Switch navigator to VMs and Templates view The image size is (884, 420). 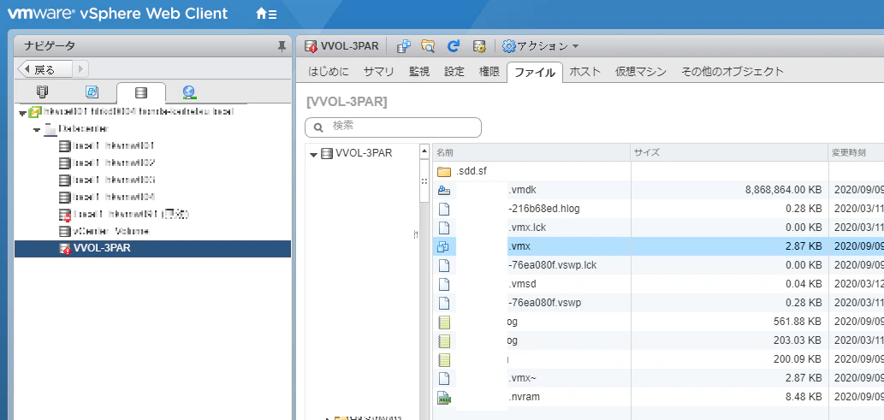click(92, 92)
